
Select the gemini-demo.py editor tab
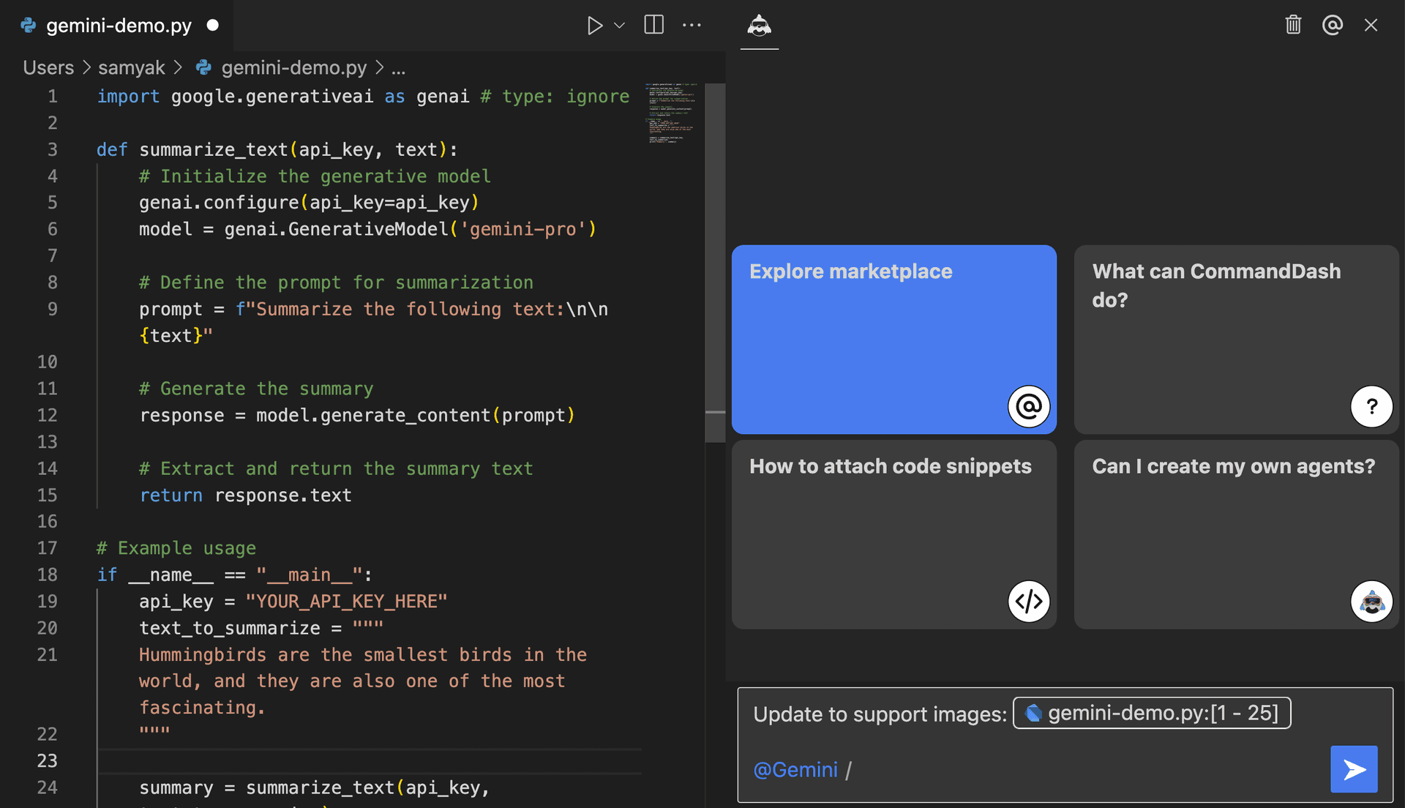119,26
